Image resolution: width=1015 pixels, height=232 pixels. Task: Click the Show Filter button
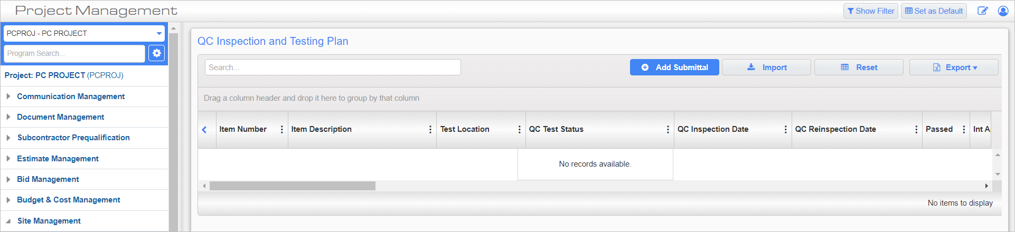(x=871, y=11)
